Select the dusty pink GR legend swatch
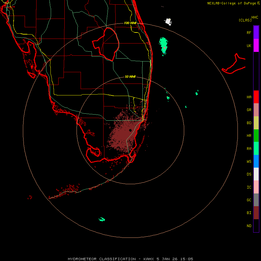Image resolution: width=261 pixels, height=261 pixels. (256, 110)
